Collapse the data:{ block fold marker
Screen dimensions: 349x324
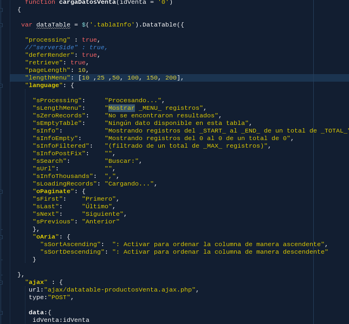[x=1, y=313]
